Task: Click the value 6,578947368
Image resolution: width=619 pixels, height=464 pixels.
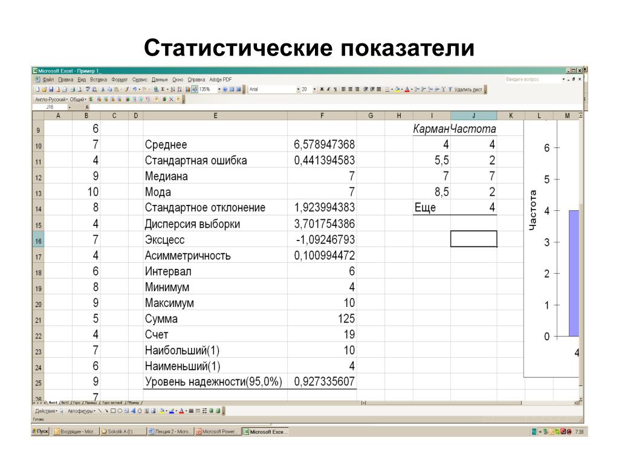Action: (x=324, y=144)
